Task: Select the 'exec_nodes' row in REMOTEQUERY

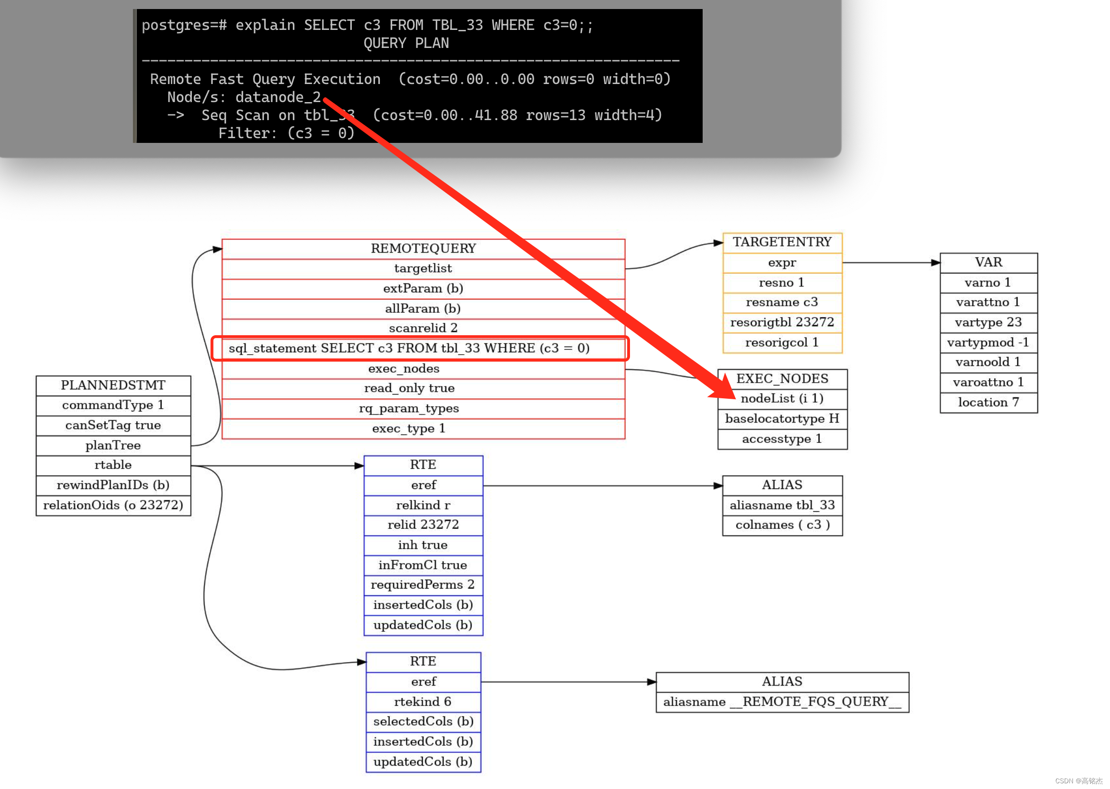Action: pos(423,369)
